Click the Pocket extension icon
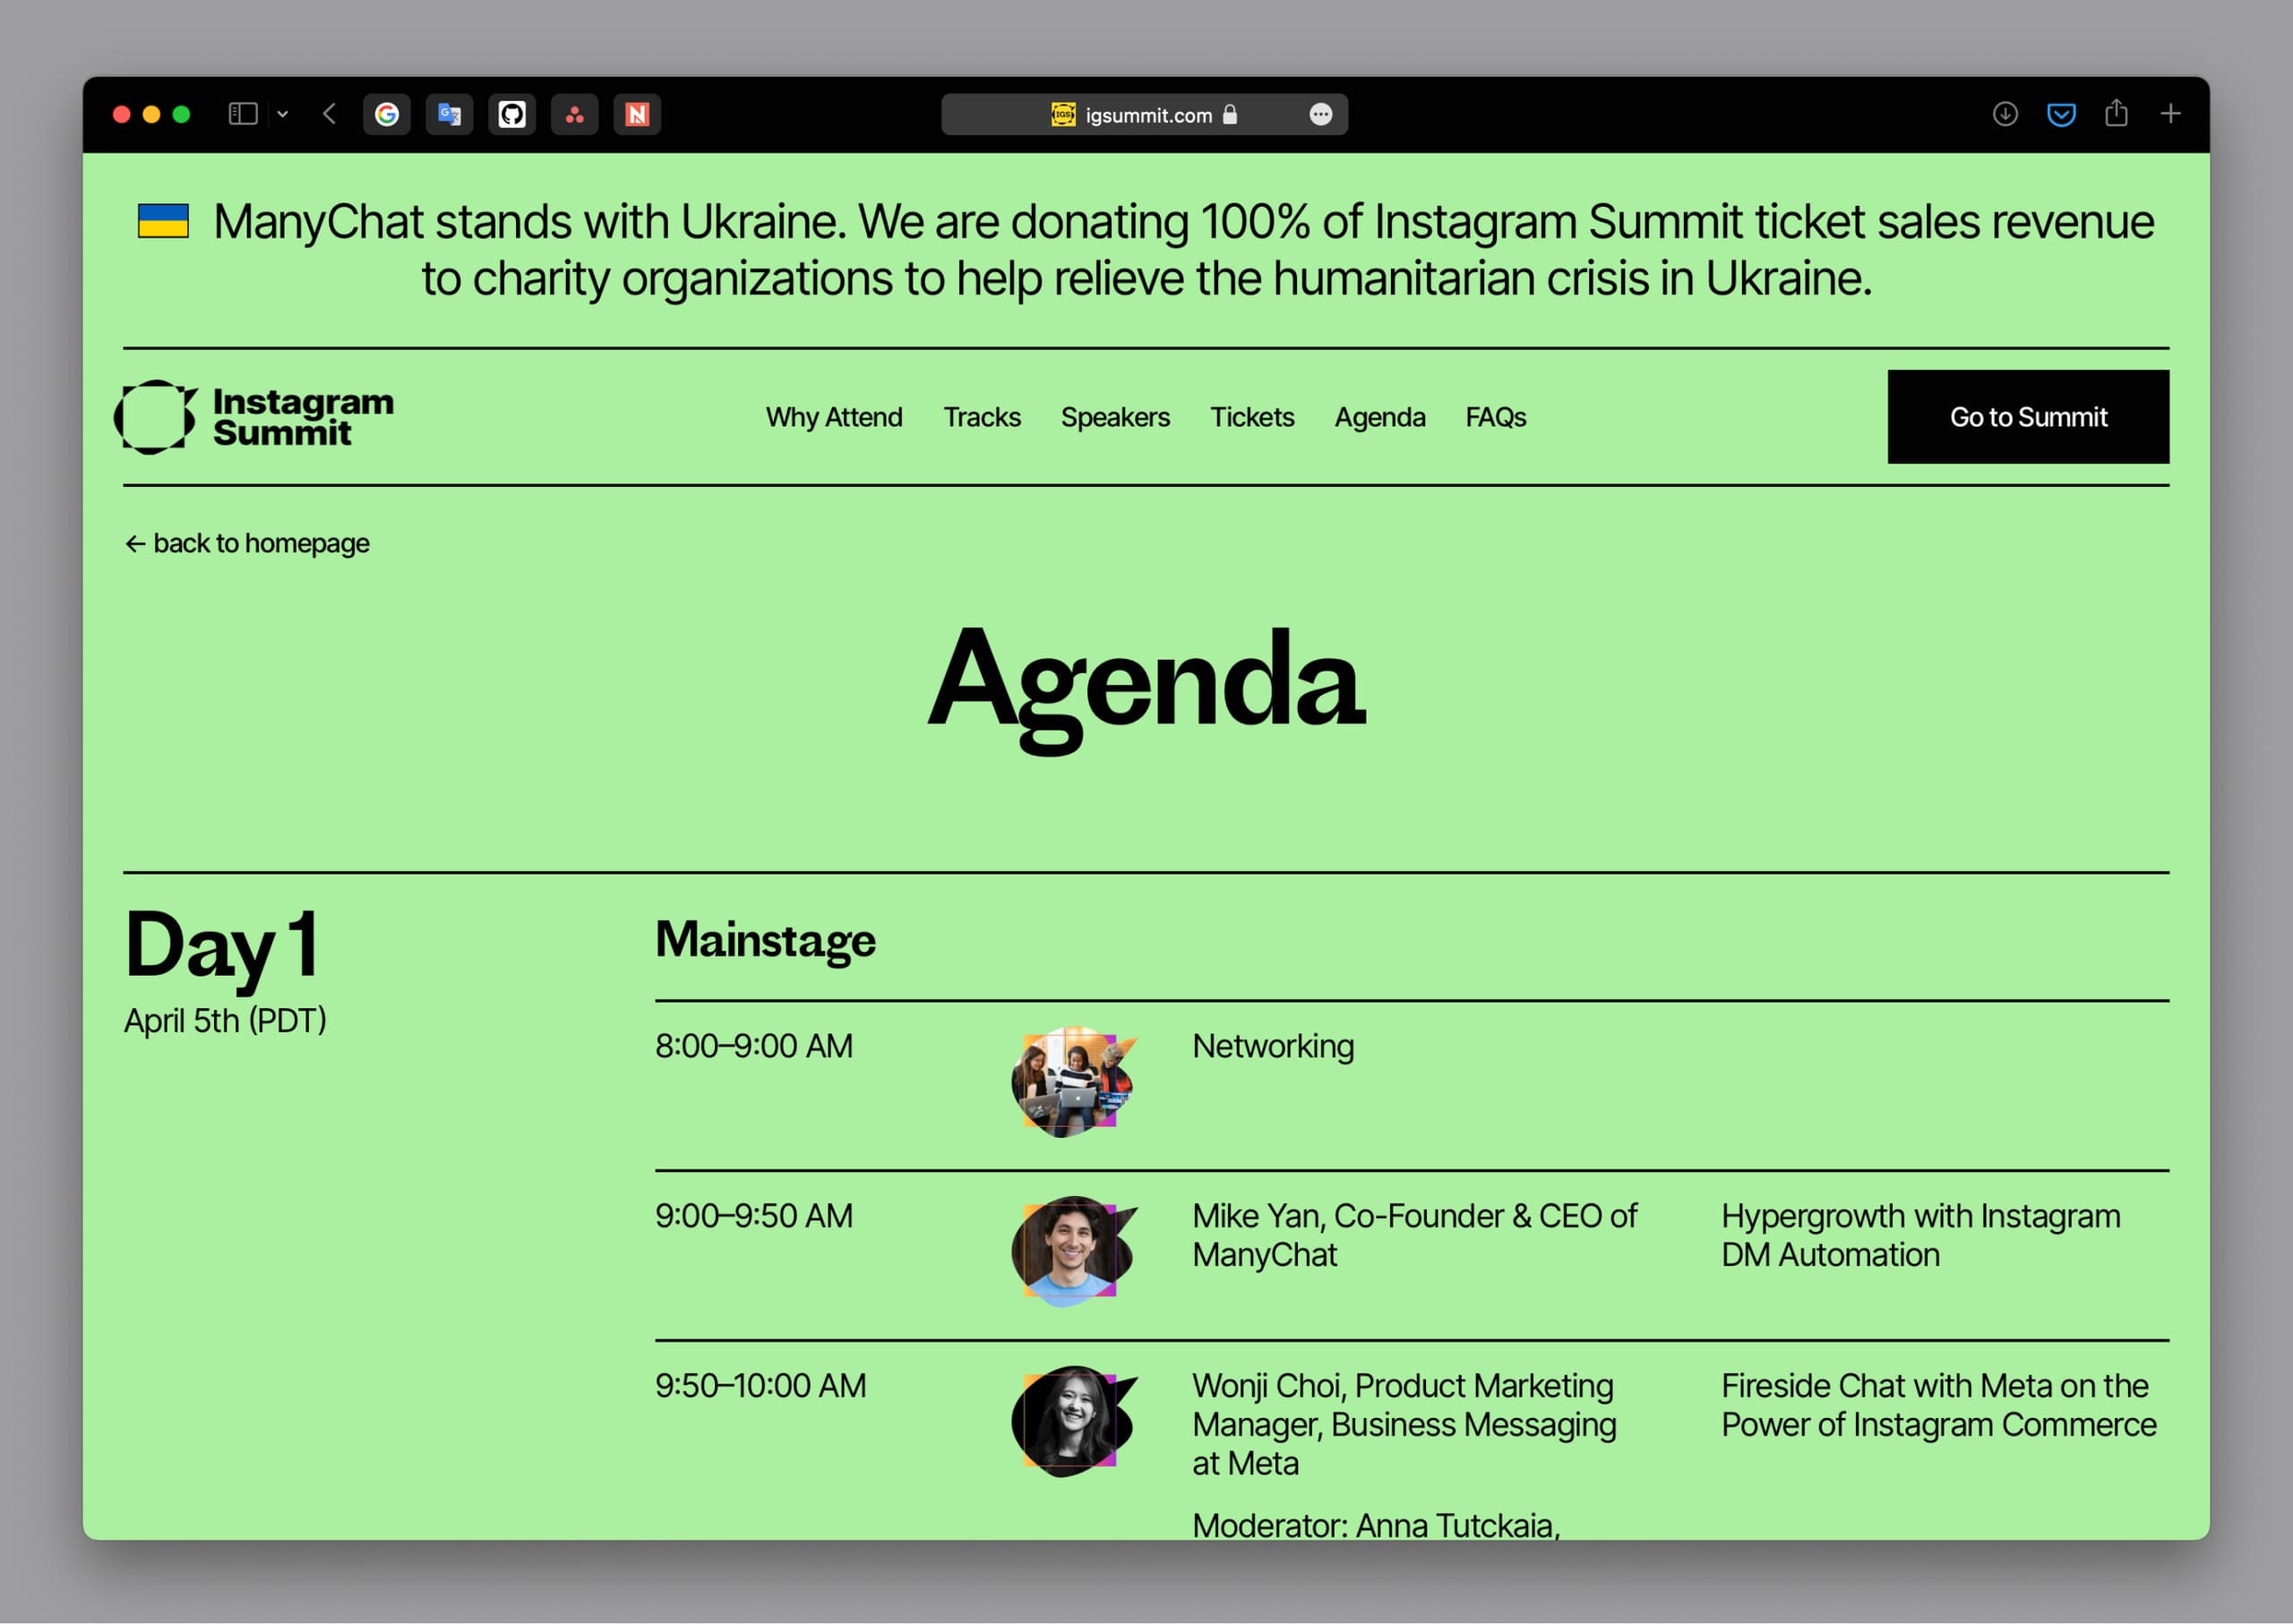 click(2061, 114)
